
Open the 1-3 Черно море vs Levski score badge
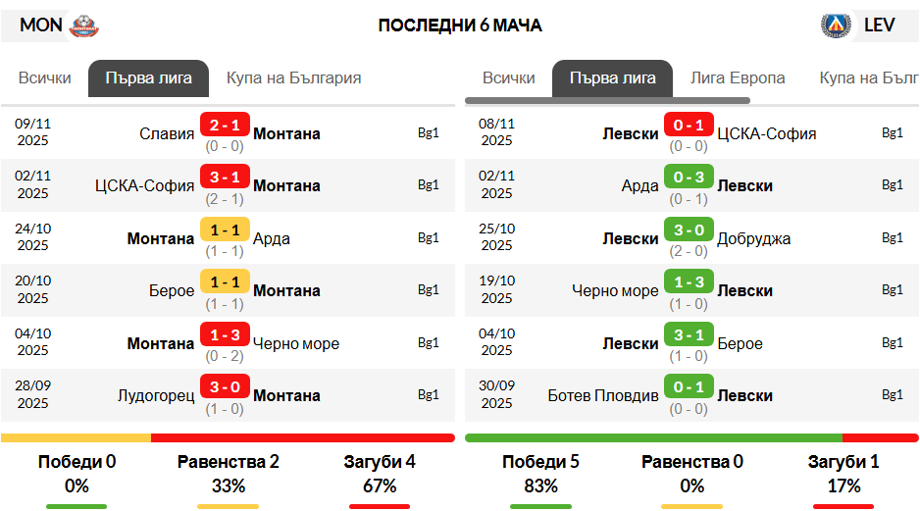pyautogui.click(x=689, y=282)
